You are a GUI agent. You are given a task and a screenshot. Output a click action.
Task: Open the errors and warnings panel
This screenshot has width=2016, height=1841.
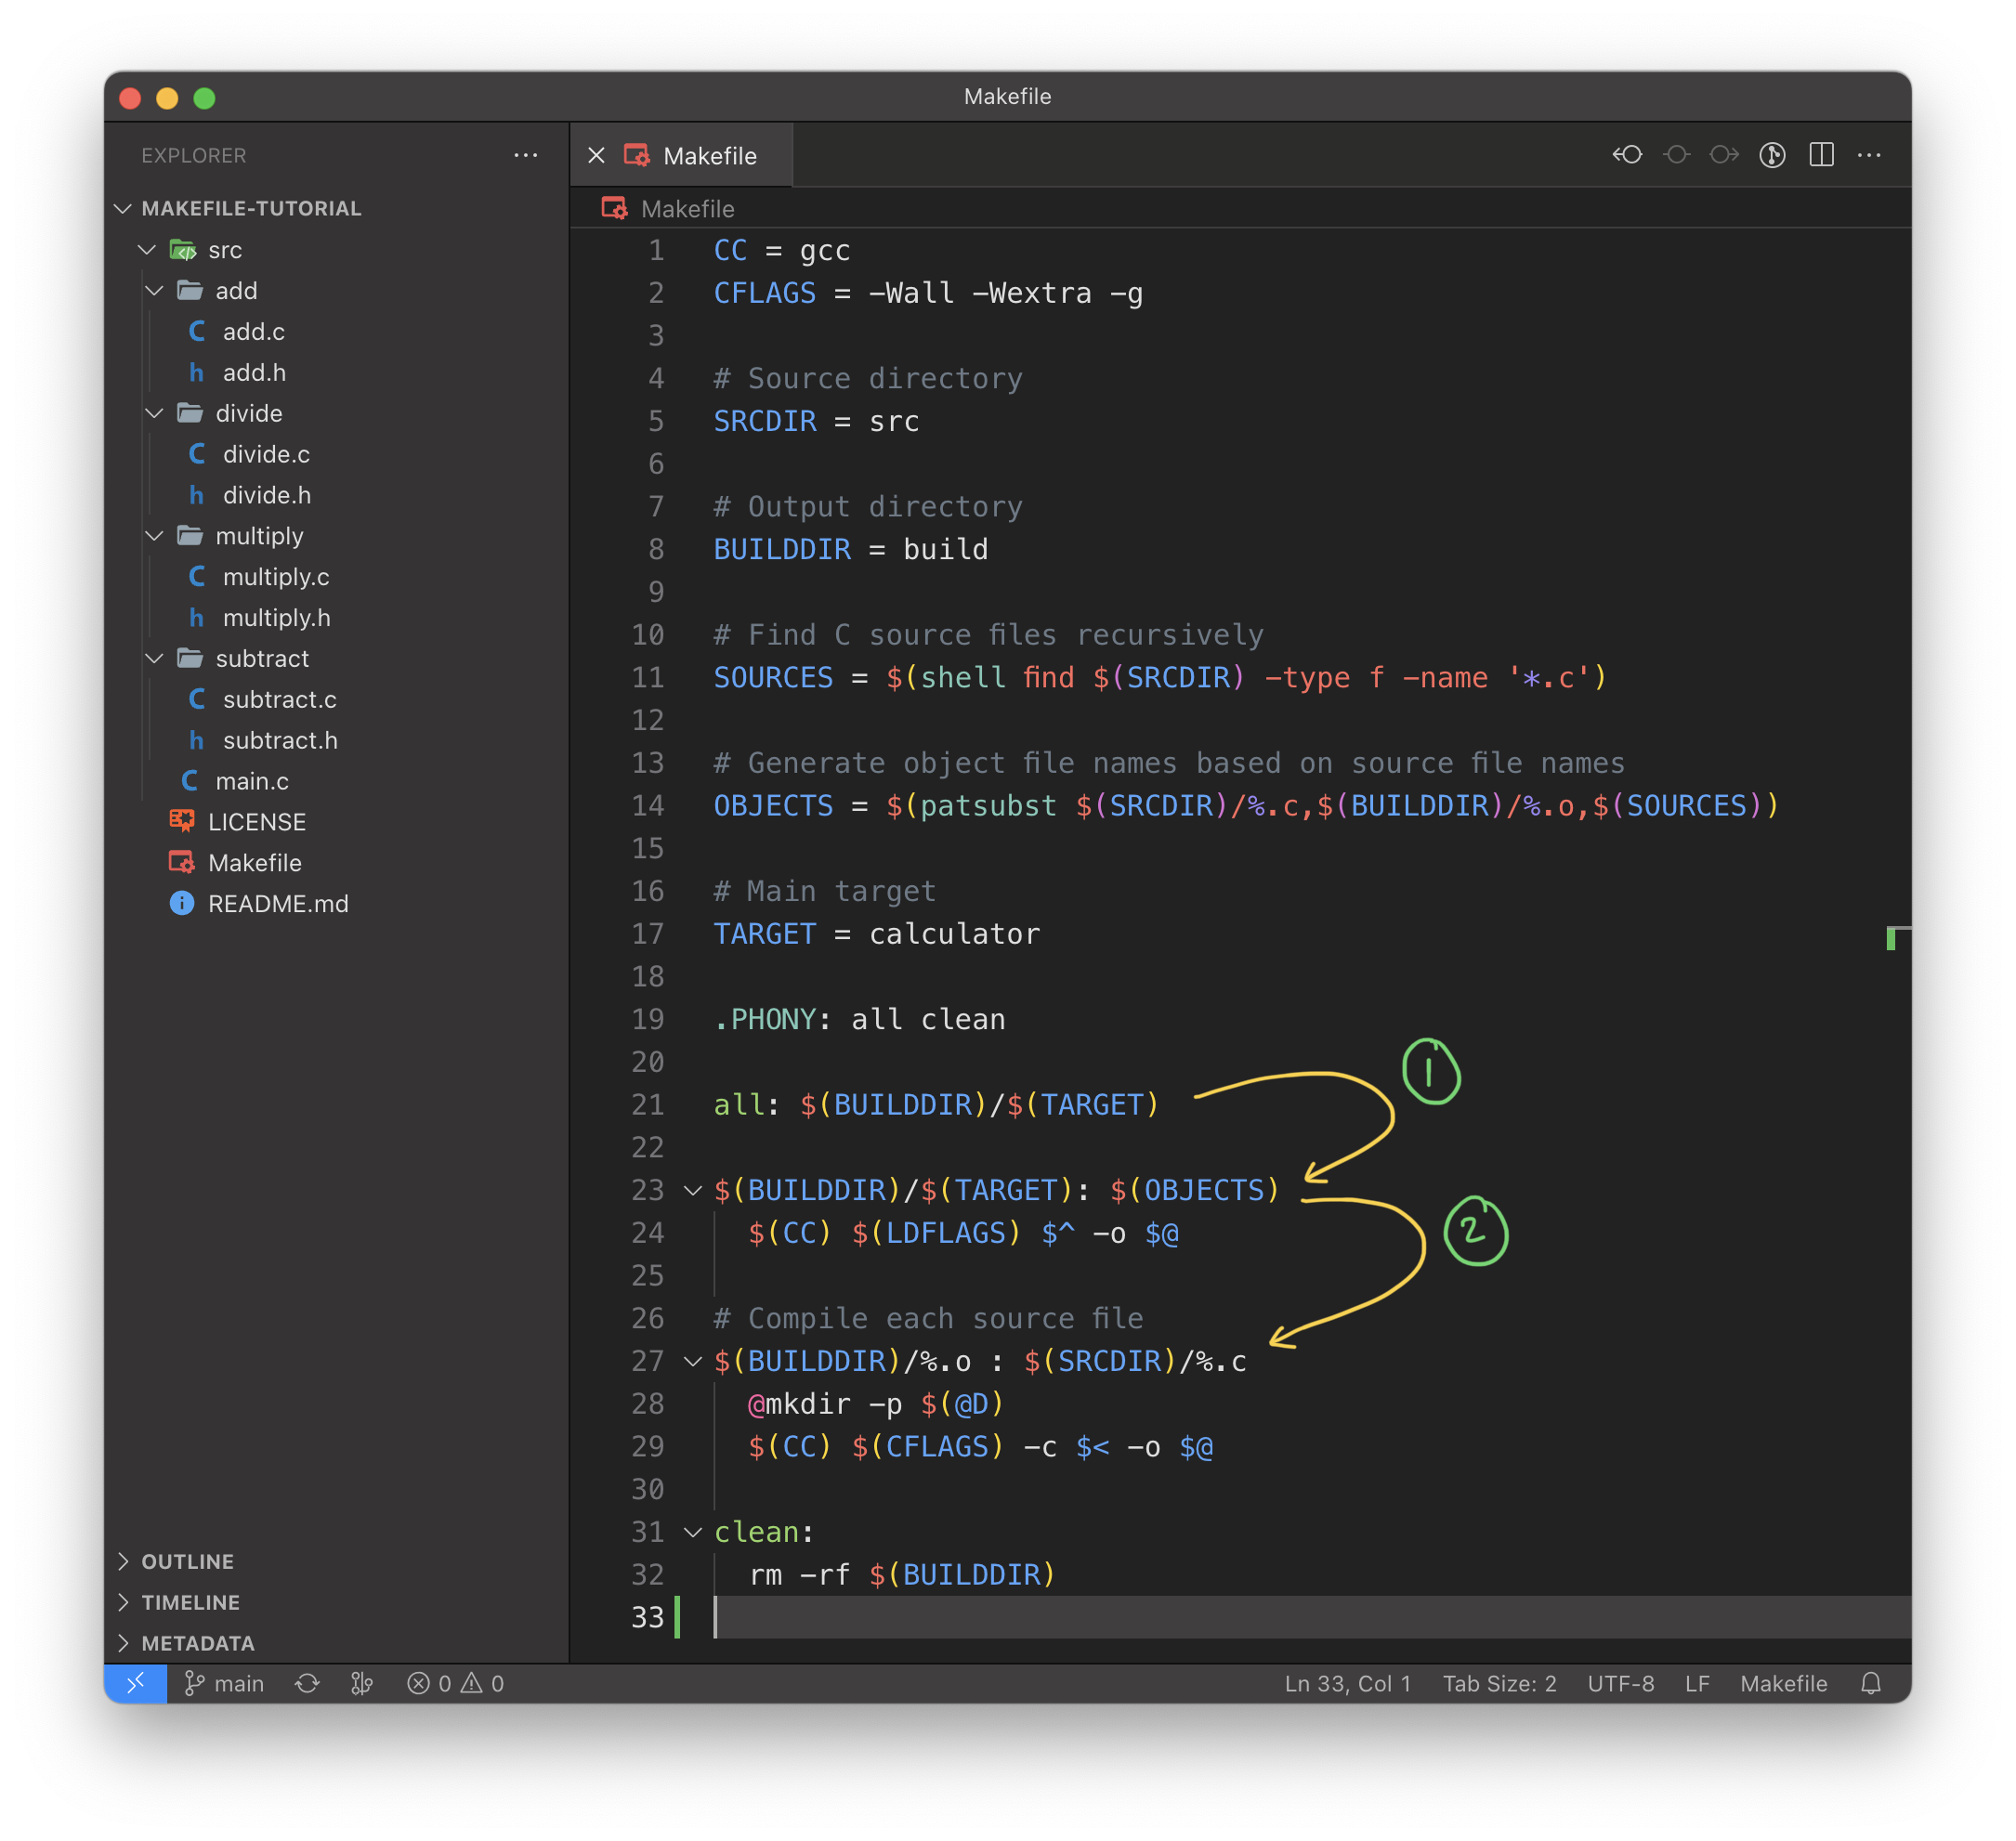coord(456,1683)
